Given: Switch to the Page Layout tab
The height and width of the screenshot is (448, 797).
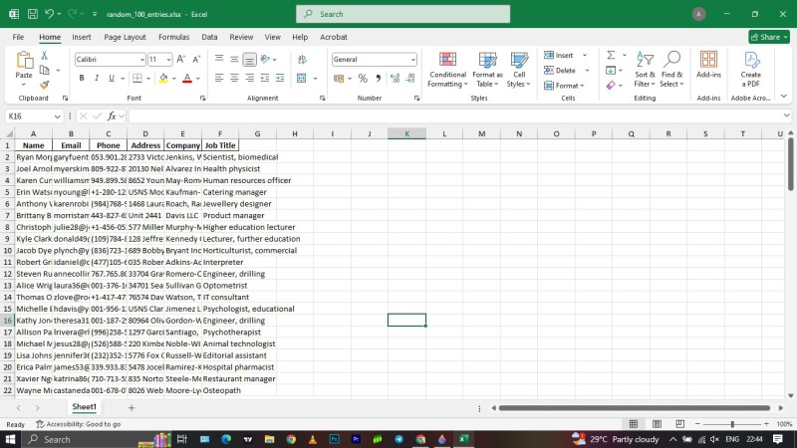Looking at the screenshot, I should pos(125,37).
